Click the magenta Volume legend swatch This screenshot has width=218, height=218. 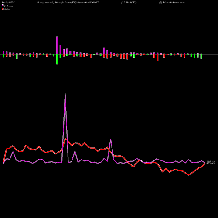pos(3,6)
